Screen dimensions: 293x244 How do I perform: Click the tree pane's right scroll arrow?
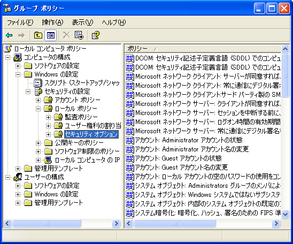coord(116,223)
